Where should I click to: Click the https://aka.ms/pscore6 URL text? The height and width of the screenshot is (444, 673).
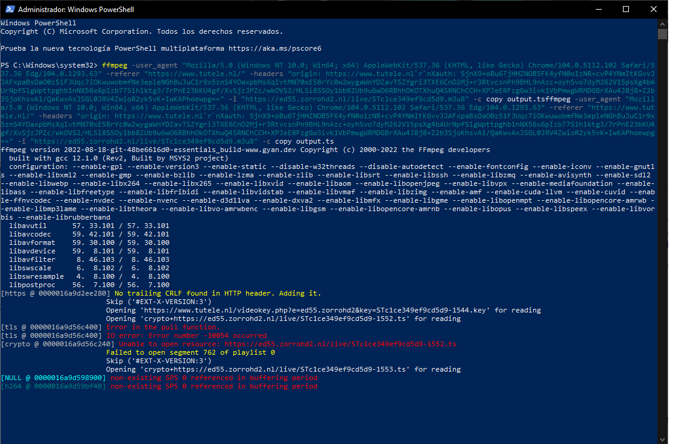click(x=275, y=48)
